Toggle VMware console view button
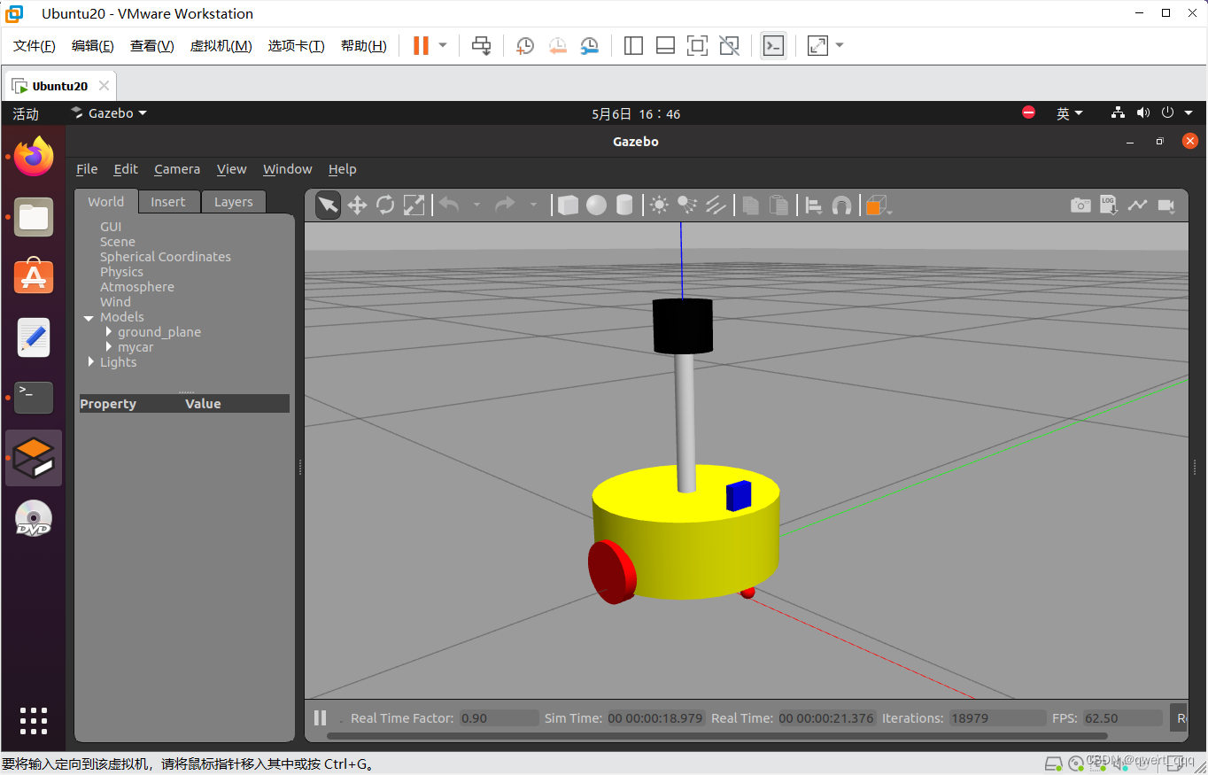This screenshot has height=775, width=1208. point(773,45)
